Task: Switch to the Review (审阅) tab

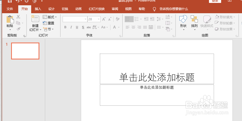Action: (x=115, y=9)
